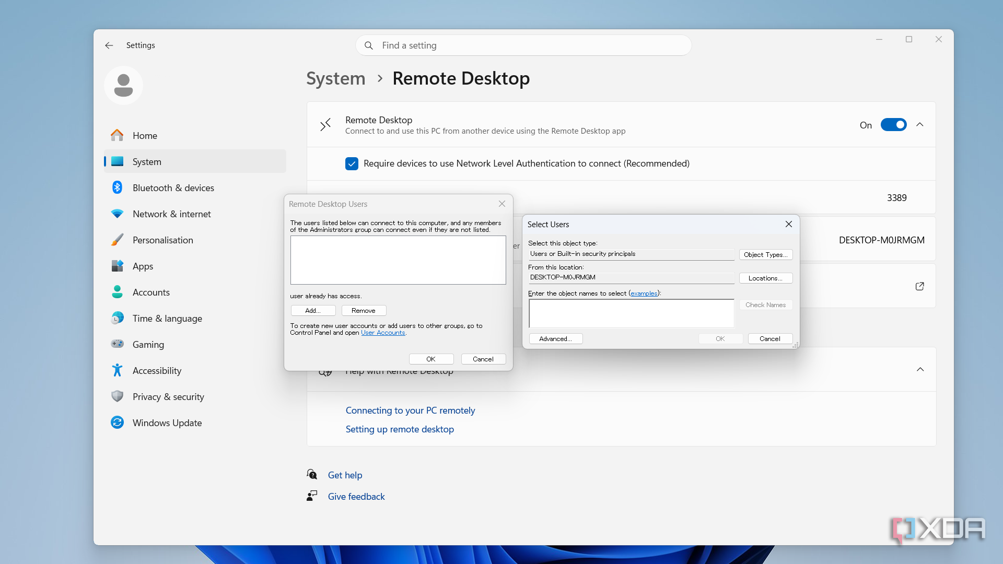The height and width of the screenshot is (564, 1003).
Task: Click the Remote Desktop arrows icon
Action: point(325,125)
